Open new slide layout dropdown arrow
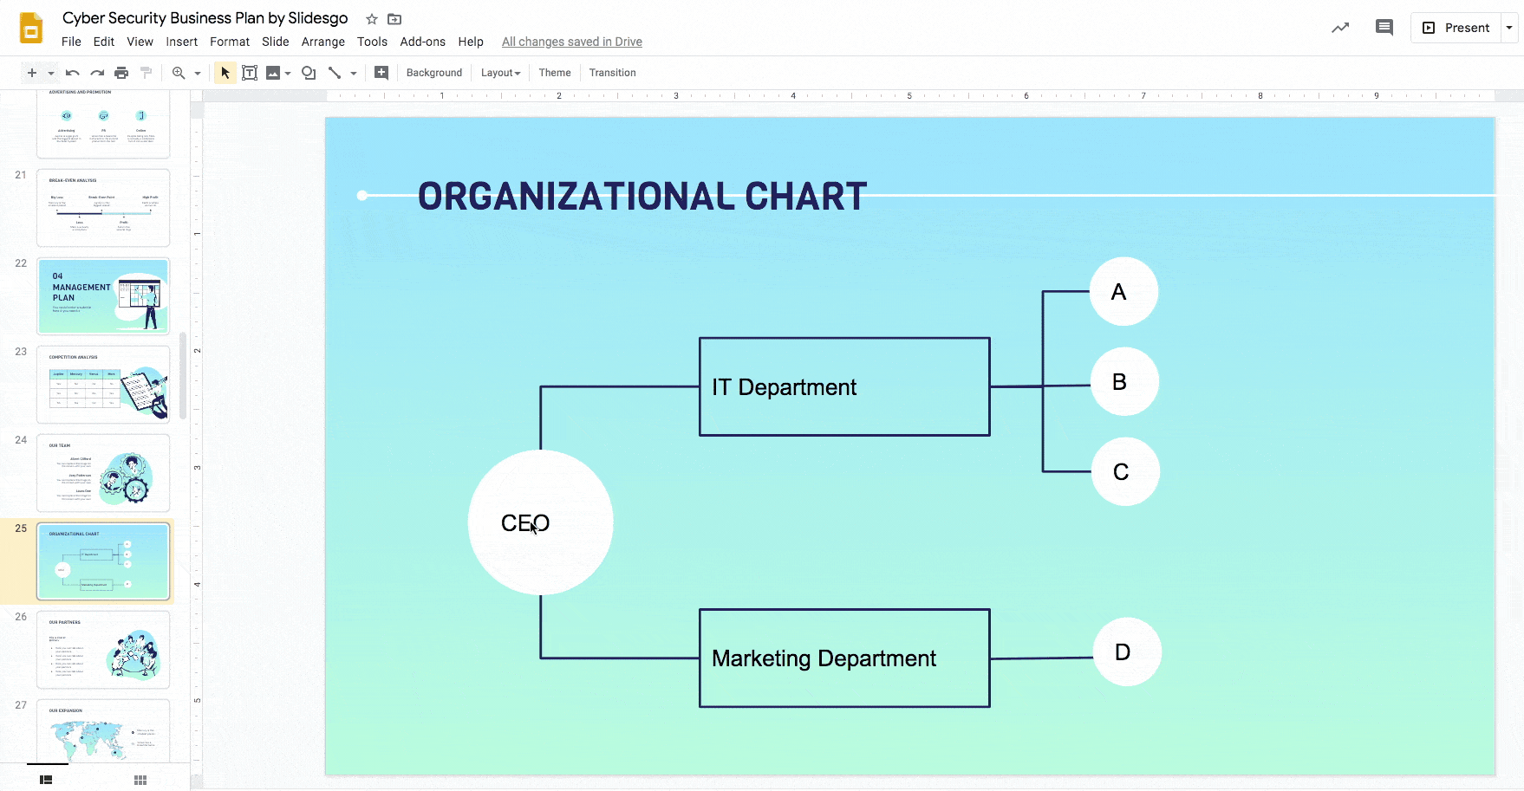Image resolution: width=1524 pixels, height=791 pixels. tap(51, 73)
